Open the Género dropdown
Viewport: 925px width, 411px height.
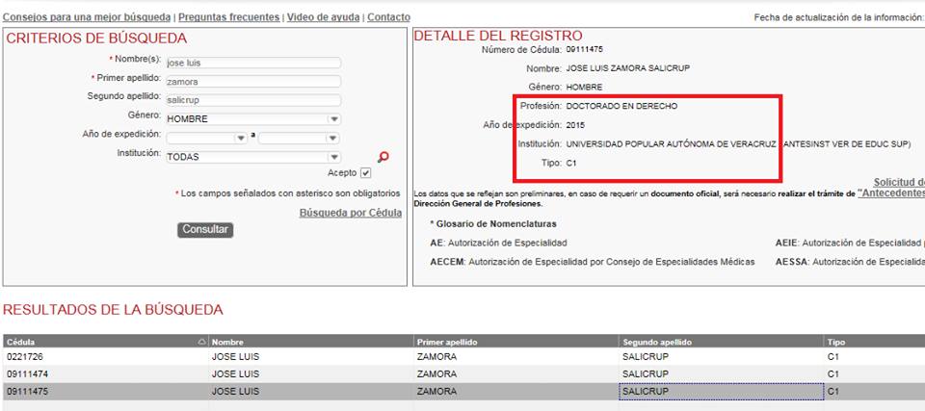[x=333, y=119]
